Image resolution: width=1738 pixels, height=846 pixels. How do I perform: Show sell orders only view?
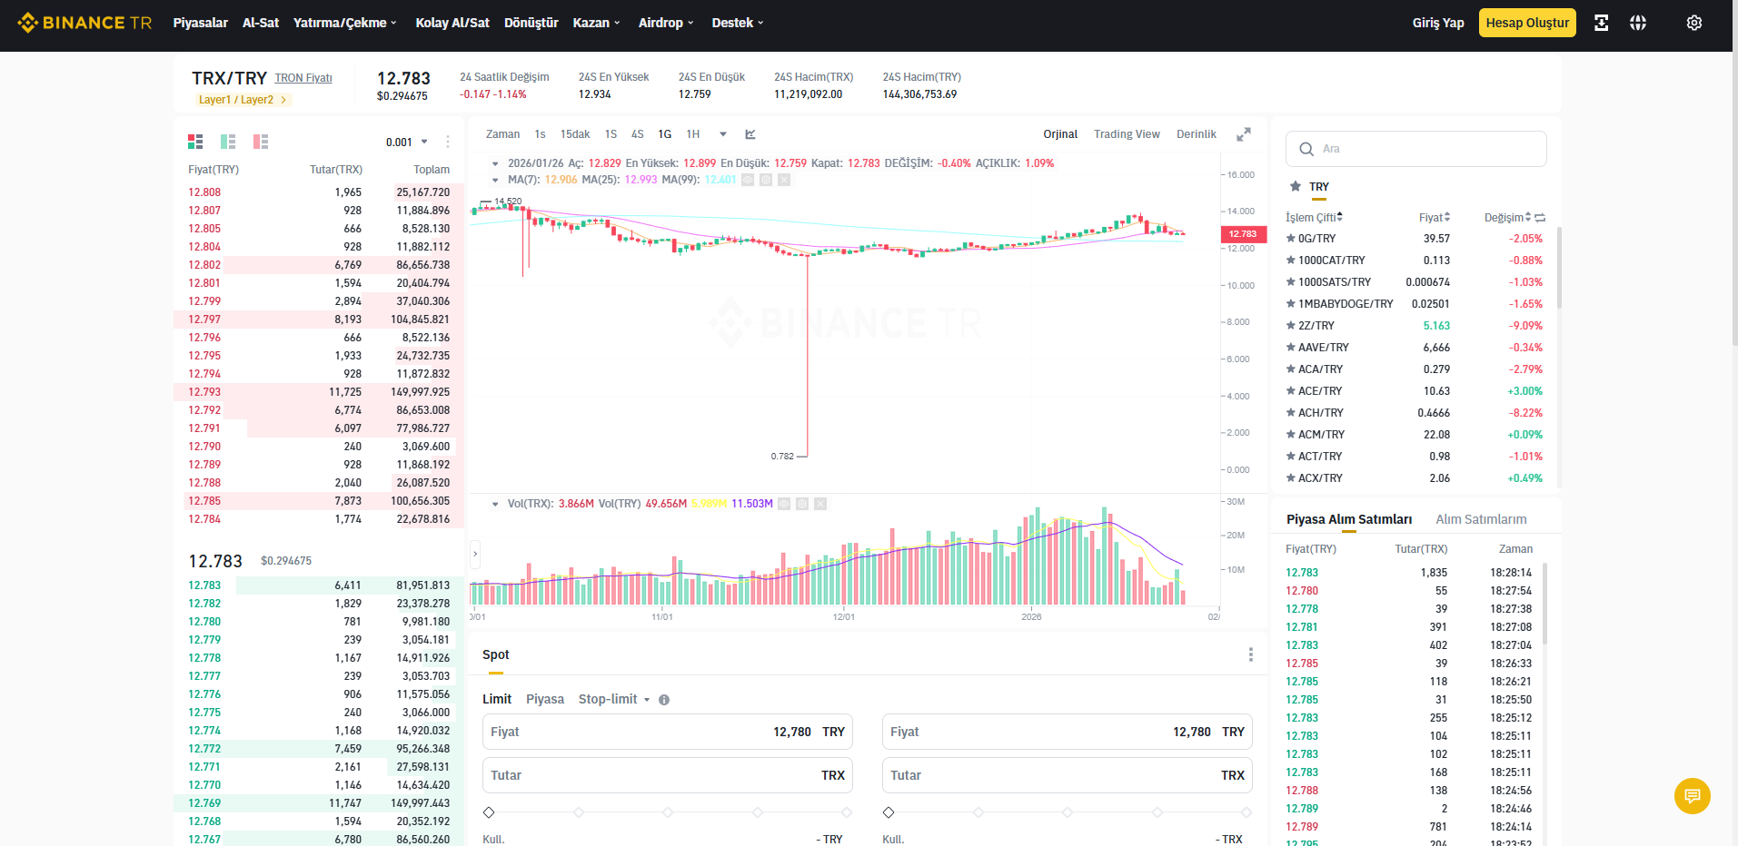tap(261, 142)
